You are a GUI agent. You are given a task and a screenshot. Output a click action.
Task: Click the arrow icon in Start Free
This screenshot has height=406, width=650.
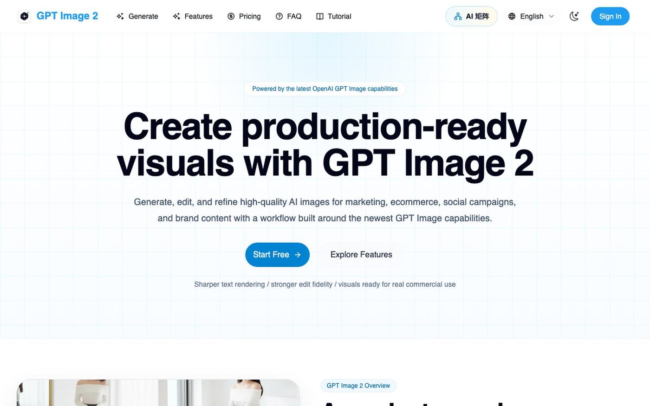click(298, 255)
